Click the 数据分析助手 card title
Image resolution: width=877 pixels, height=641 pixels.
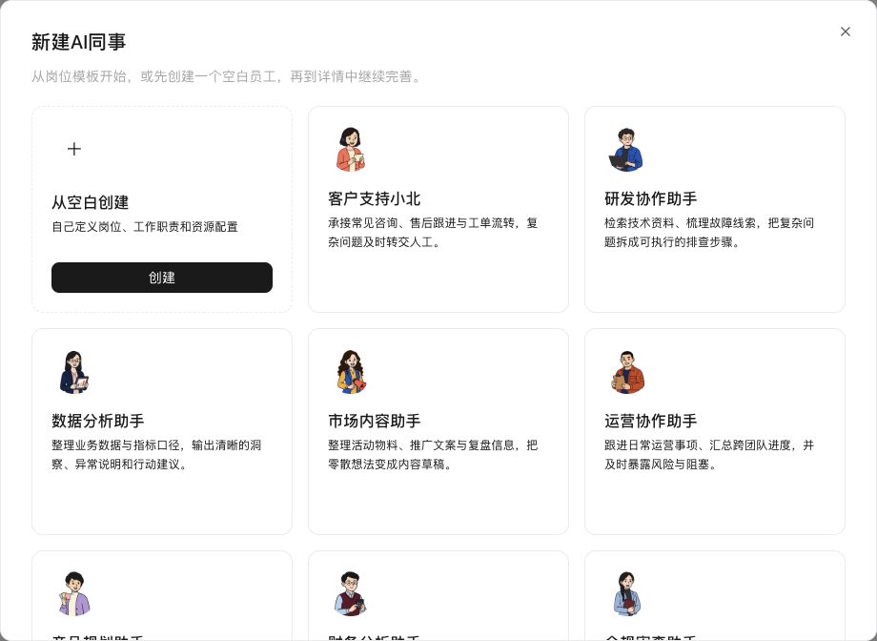point(98,421)
